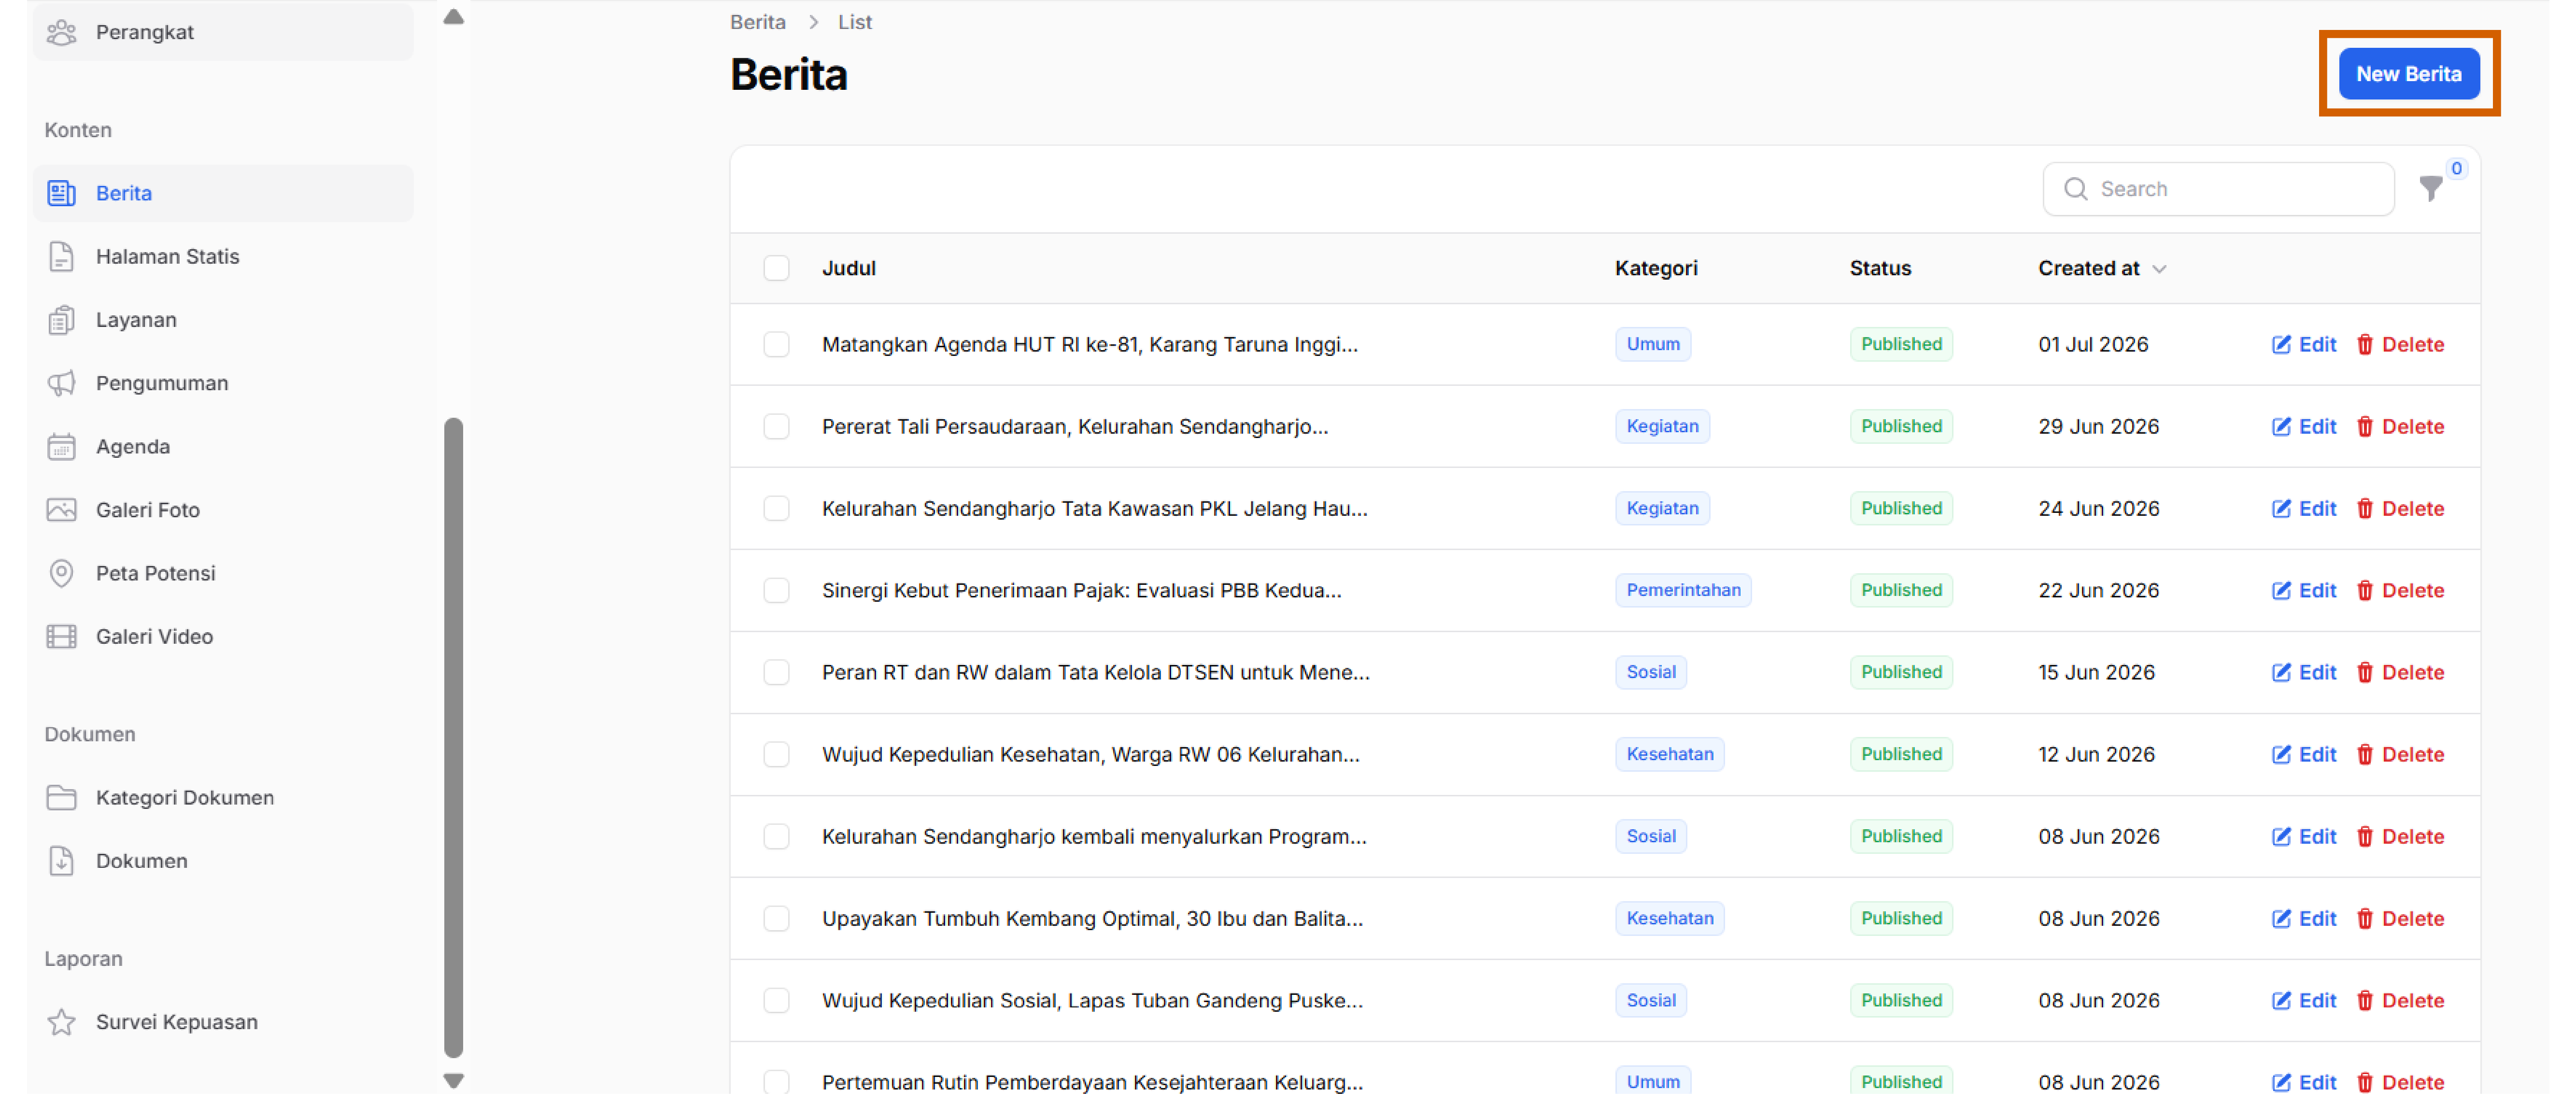Click the Judul column header
The width and height of the screenshot is (2576, 1118).
click(848, 268)
